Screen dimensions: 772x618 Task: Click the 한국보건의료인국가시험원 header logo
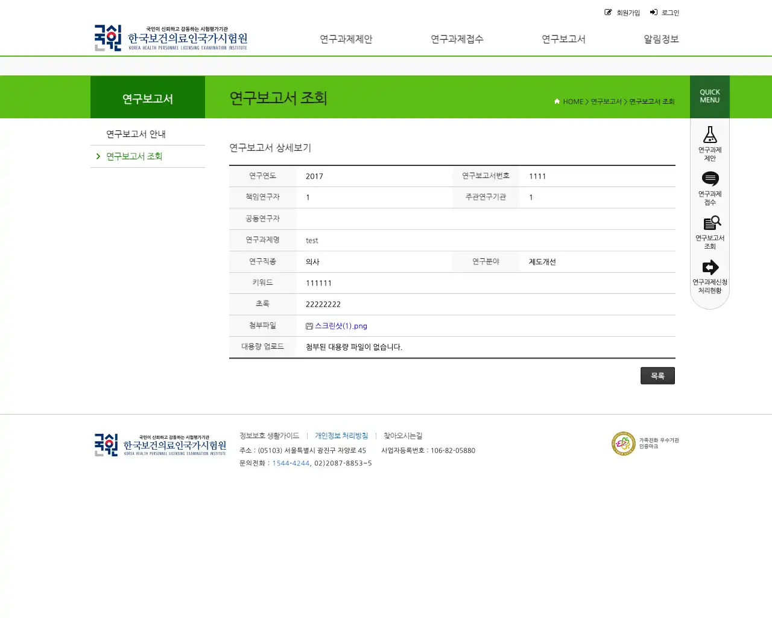[171, 38]
